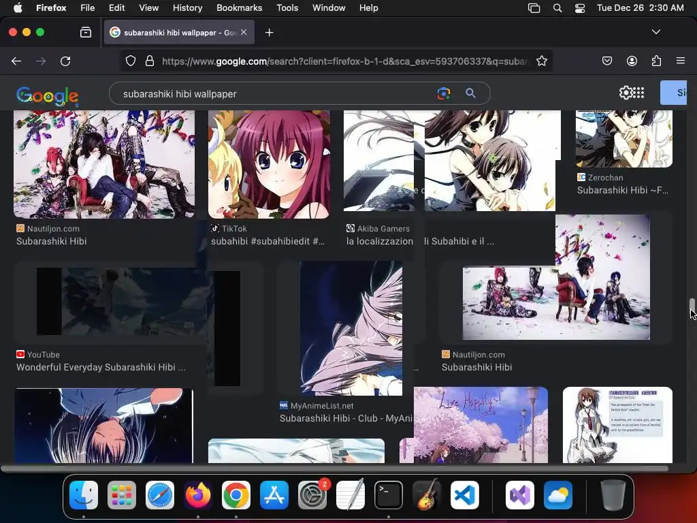Open the View menu
This screenshot has height=523, width=697.
tap(148, 7)
